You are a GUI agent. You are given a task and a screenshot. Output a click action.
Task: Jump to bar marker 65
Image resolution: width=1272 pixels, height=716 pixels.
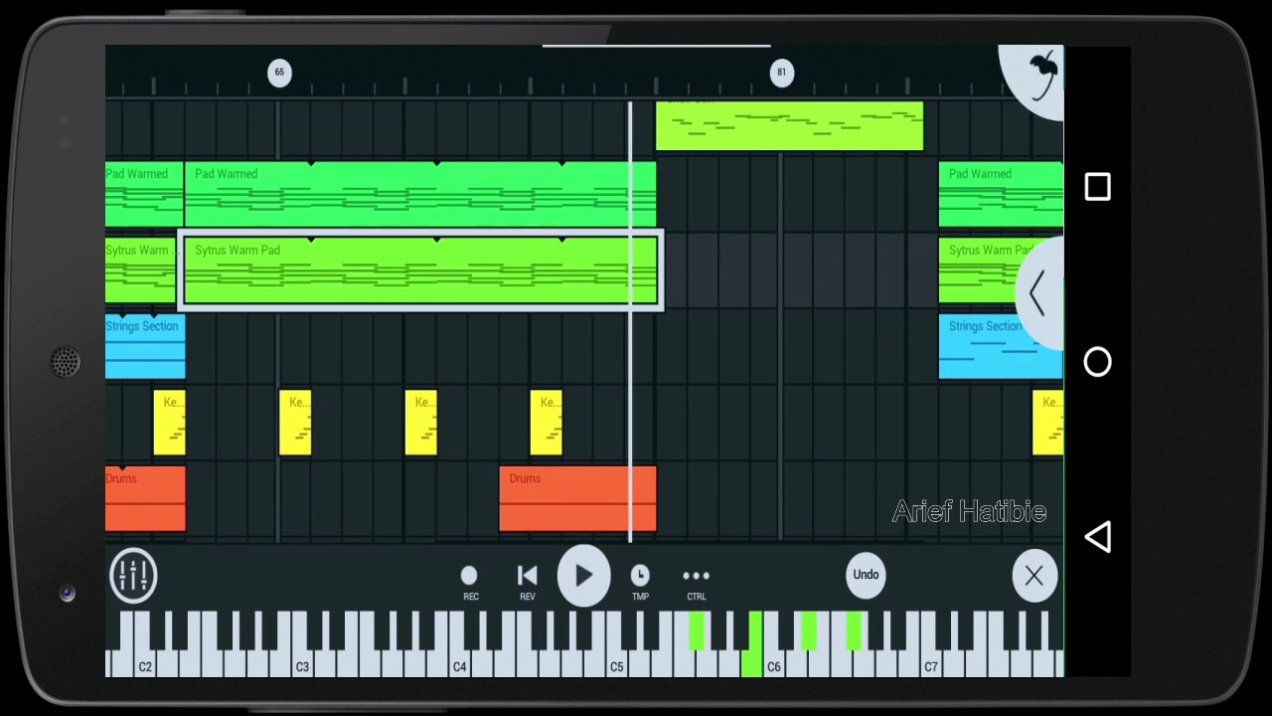(279, 72)
